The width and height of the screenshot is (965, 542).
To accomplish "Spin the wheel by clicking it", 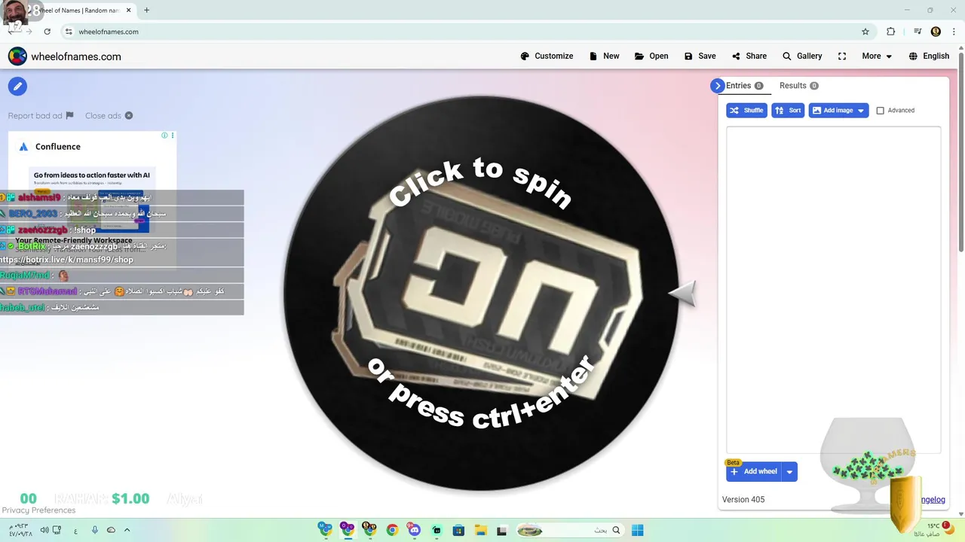I will pos(482,293).
